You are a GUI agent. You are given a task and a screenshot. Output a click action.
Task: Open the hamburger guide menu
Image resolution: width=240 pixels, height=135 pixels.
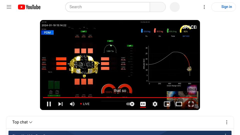click(x=9, y=7)
